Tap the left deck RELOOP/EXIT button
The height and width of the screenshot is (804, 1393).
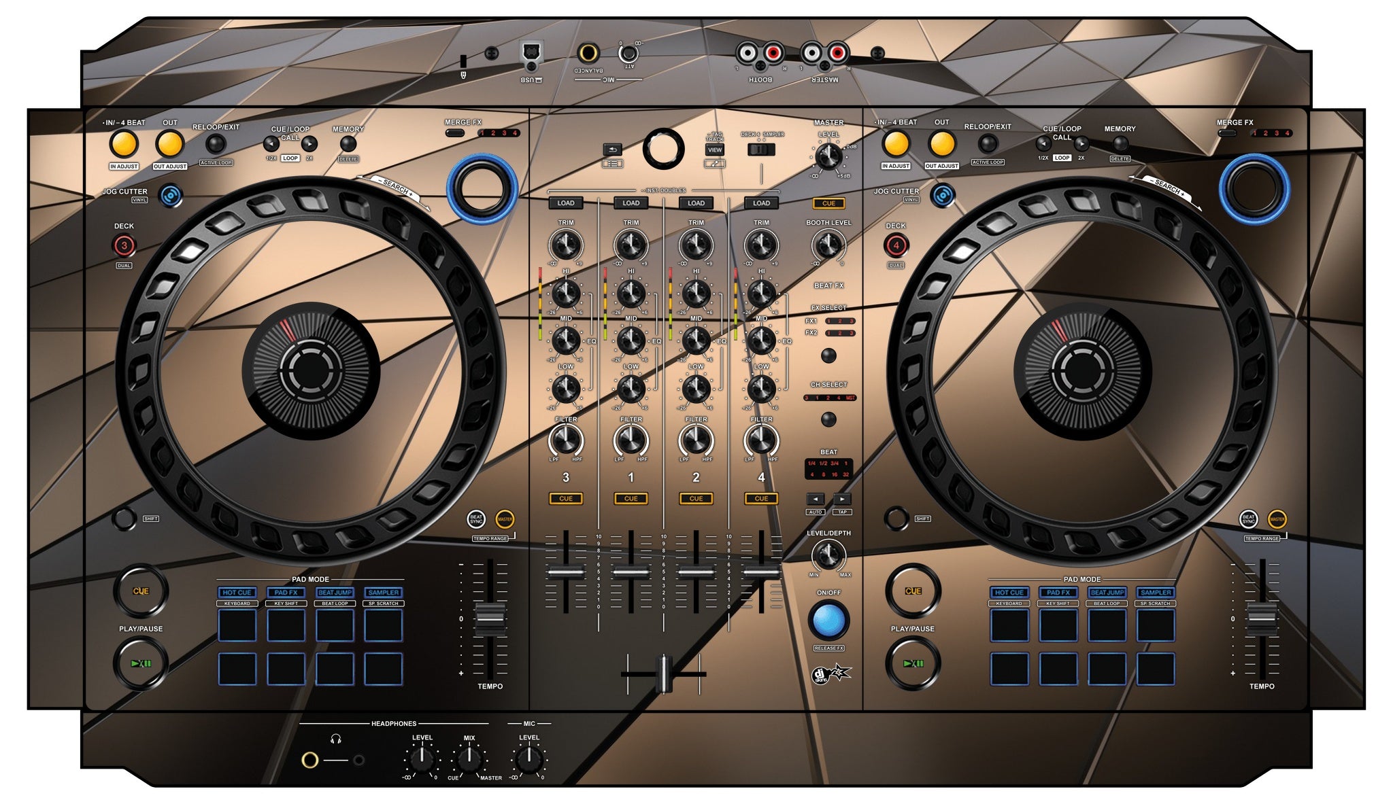tap(216, 144)
